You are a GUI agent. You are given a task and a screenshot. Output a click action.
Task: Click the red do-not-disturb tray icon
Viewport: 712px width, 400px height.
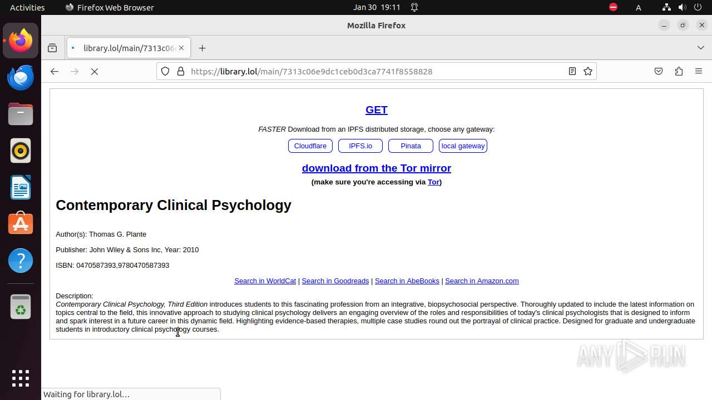click(613, 7)
